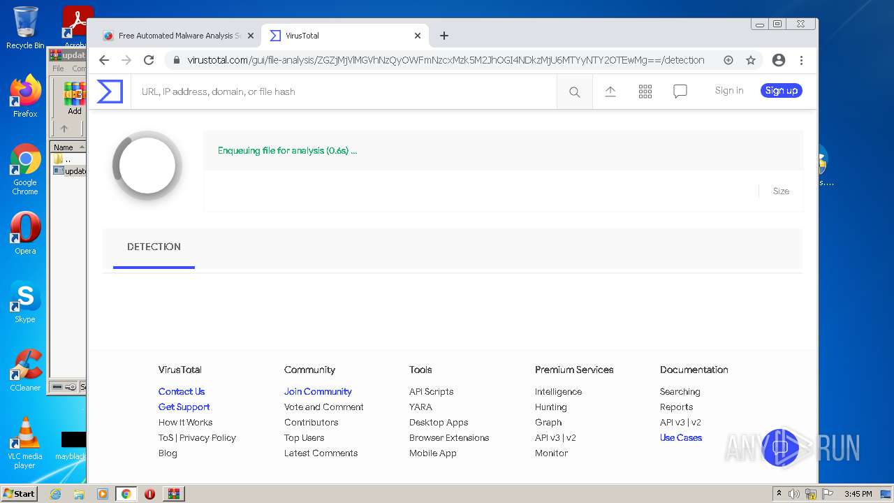
Task: Open the Contributors link
Action: pyautogui.click(x=311, y=423)
